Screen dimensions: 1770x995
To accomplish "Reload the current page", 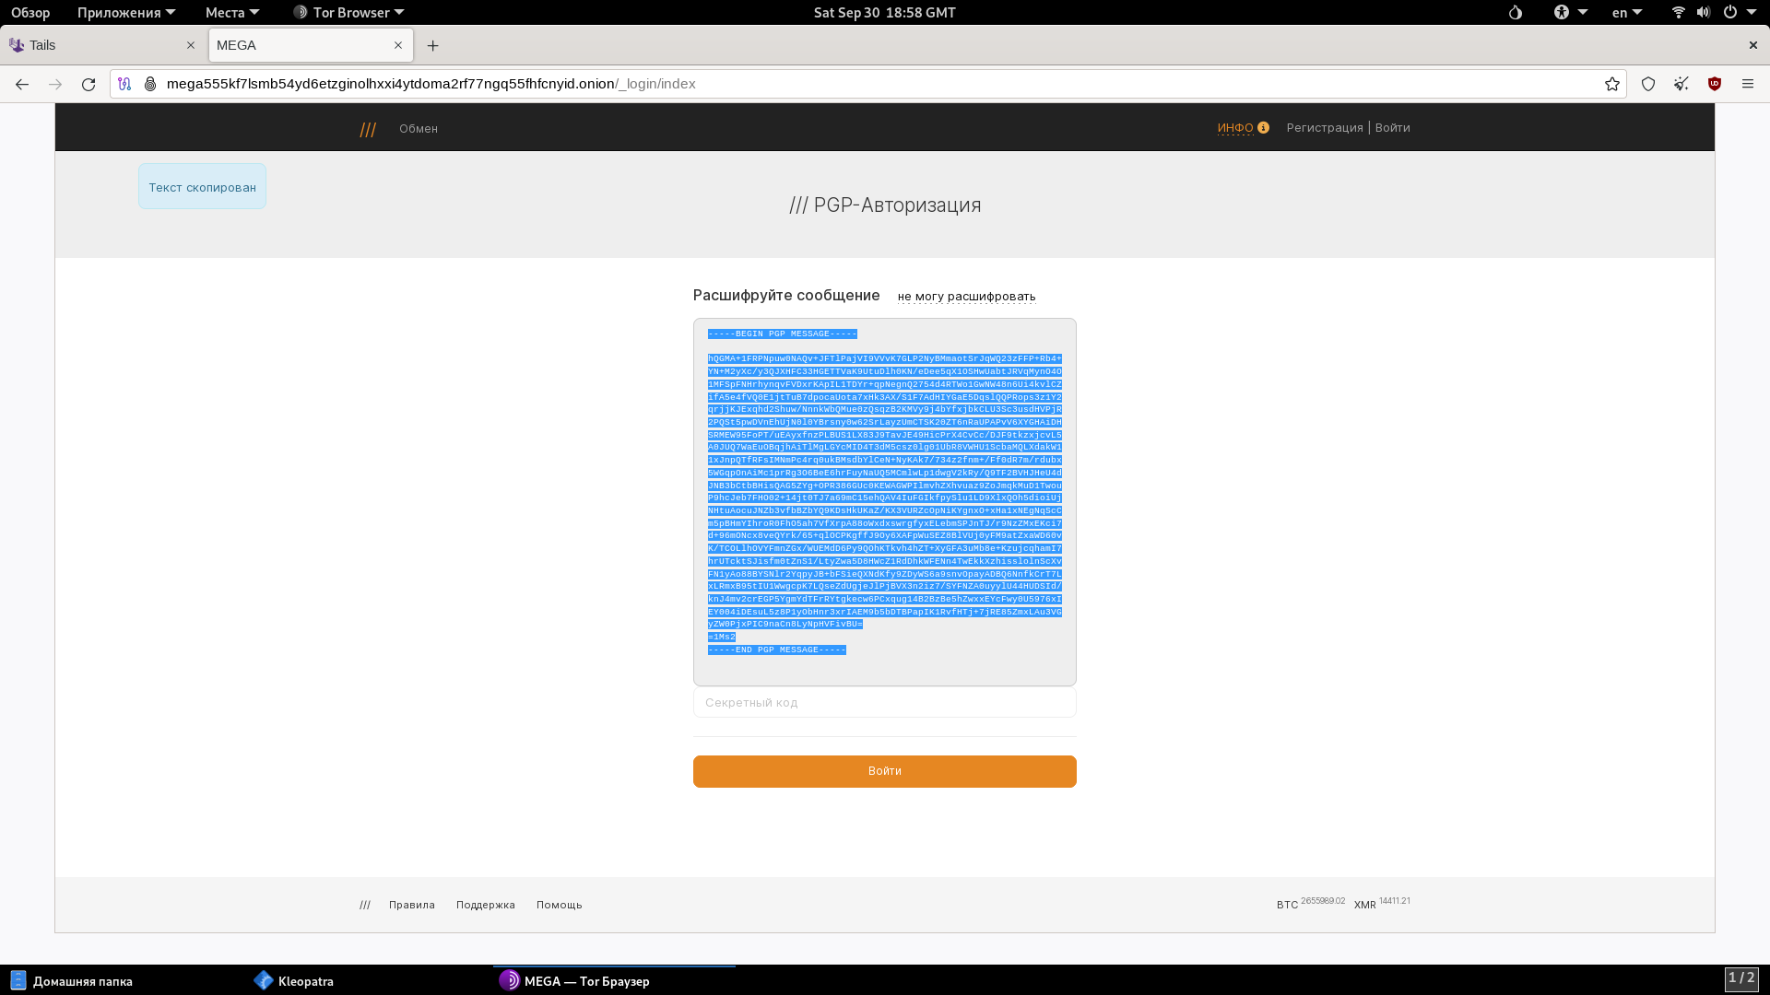I will pyautogui.click(x=88, y=84).
